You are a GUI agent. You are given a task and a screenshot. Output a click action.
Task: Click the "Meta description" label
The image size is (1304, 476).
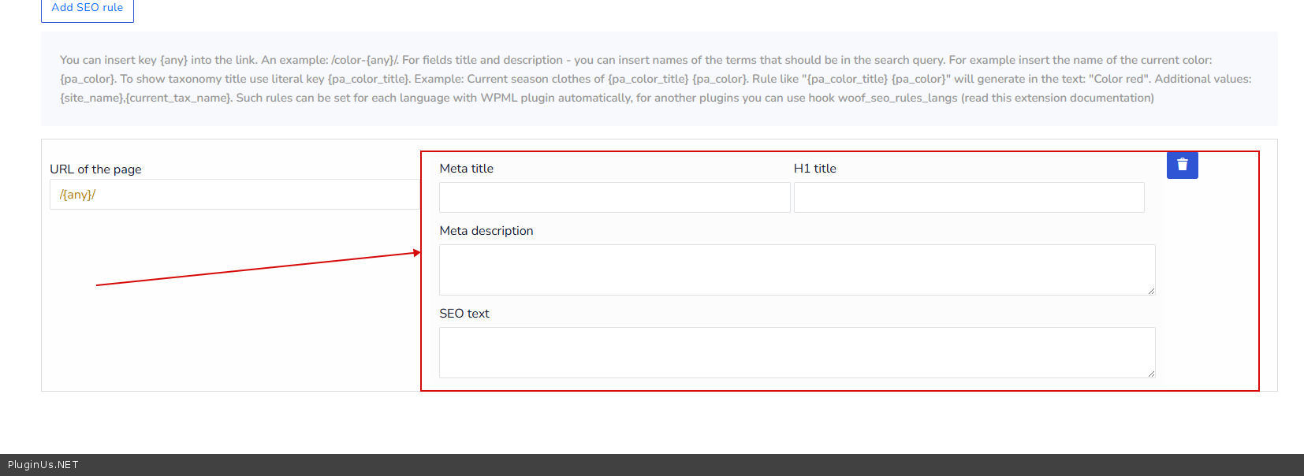[x=486, y=231]
